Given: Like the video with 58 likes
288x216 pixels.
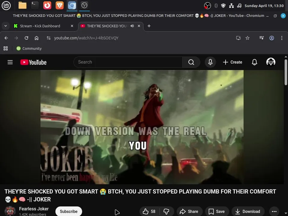Looking at the screenshot, I should click(149, 211).
